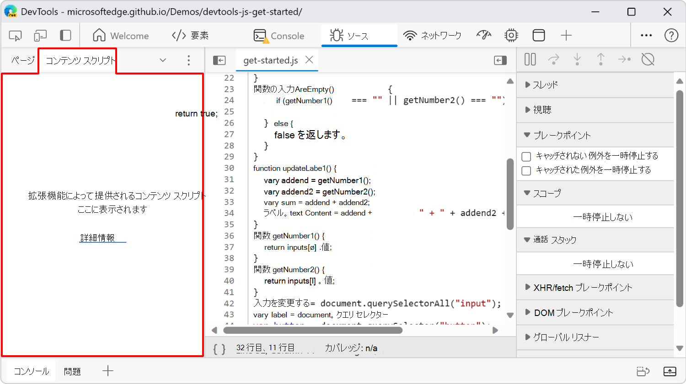
Task: Collapse the ブレークポイント section
Action: 595,135
